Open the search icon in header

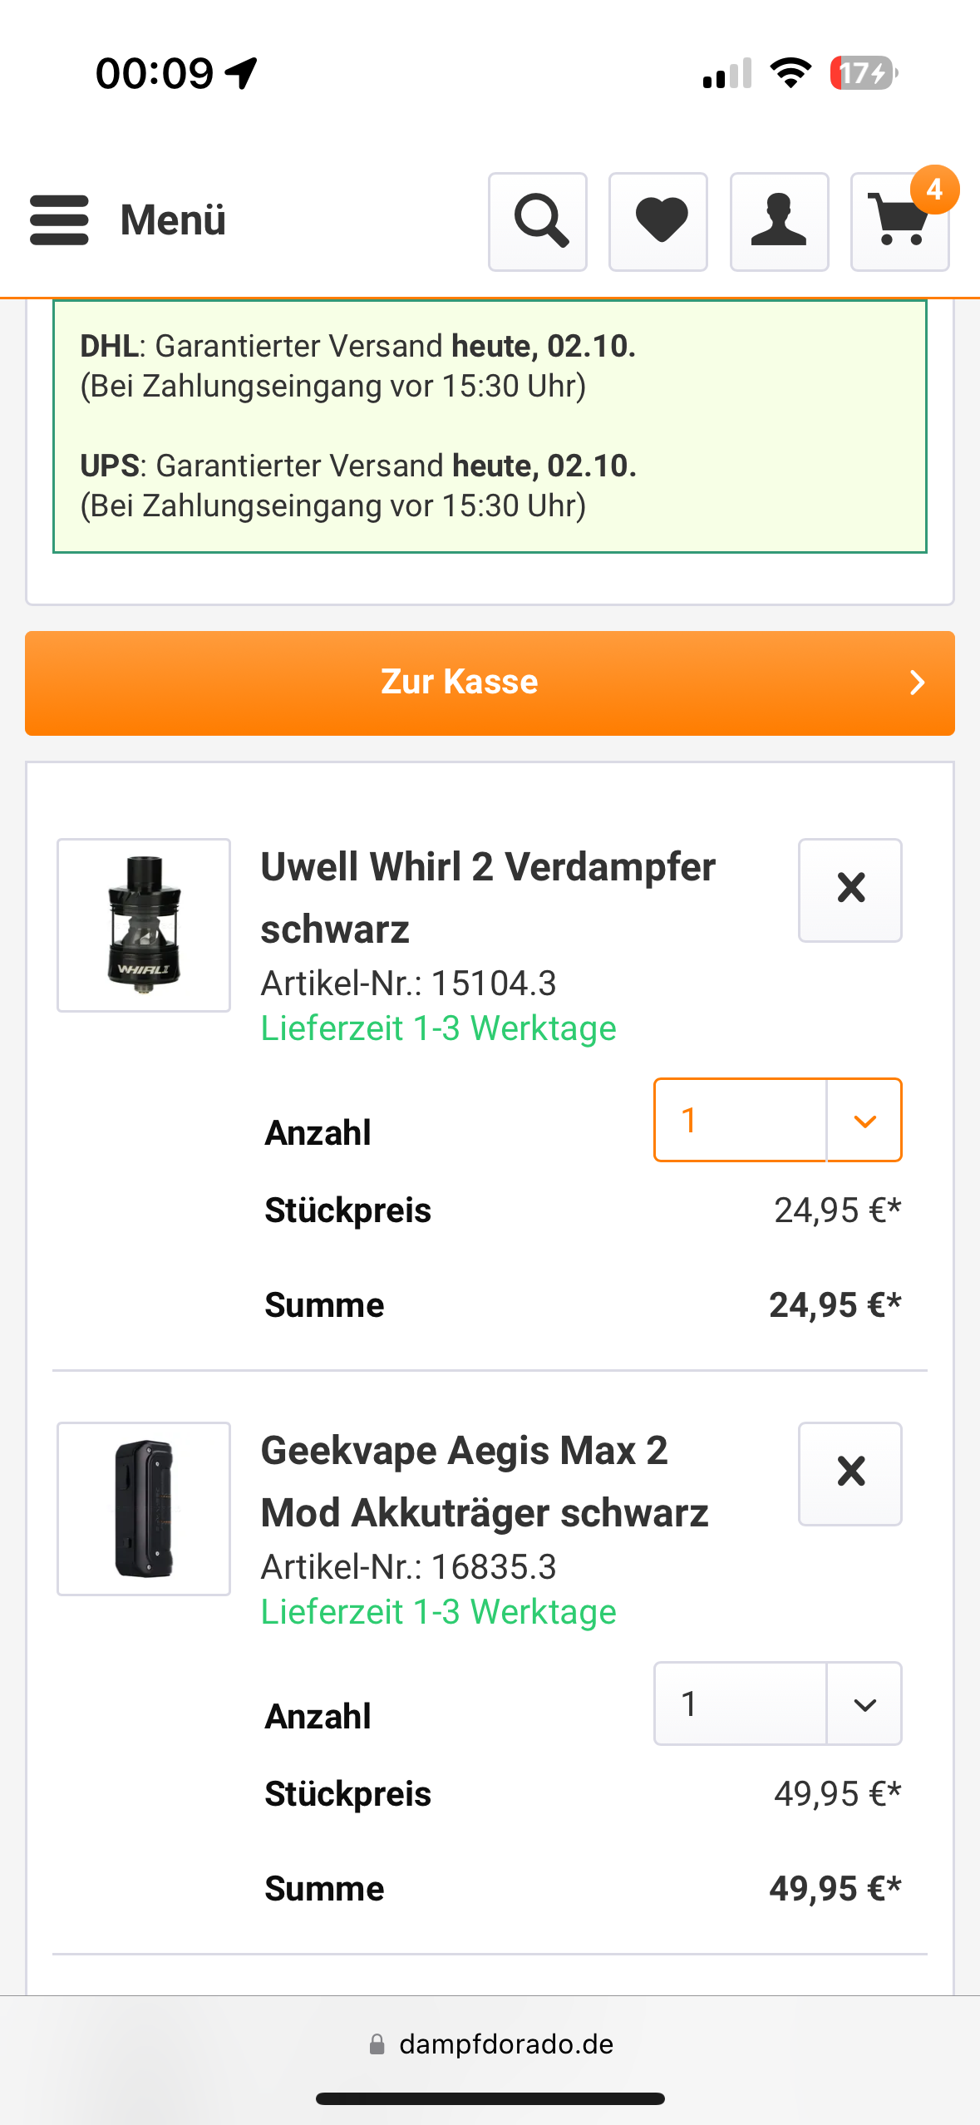(538, 222)
